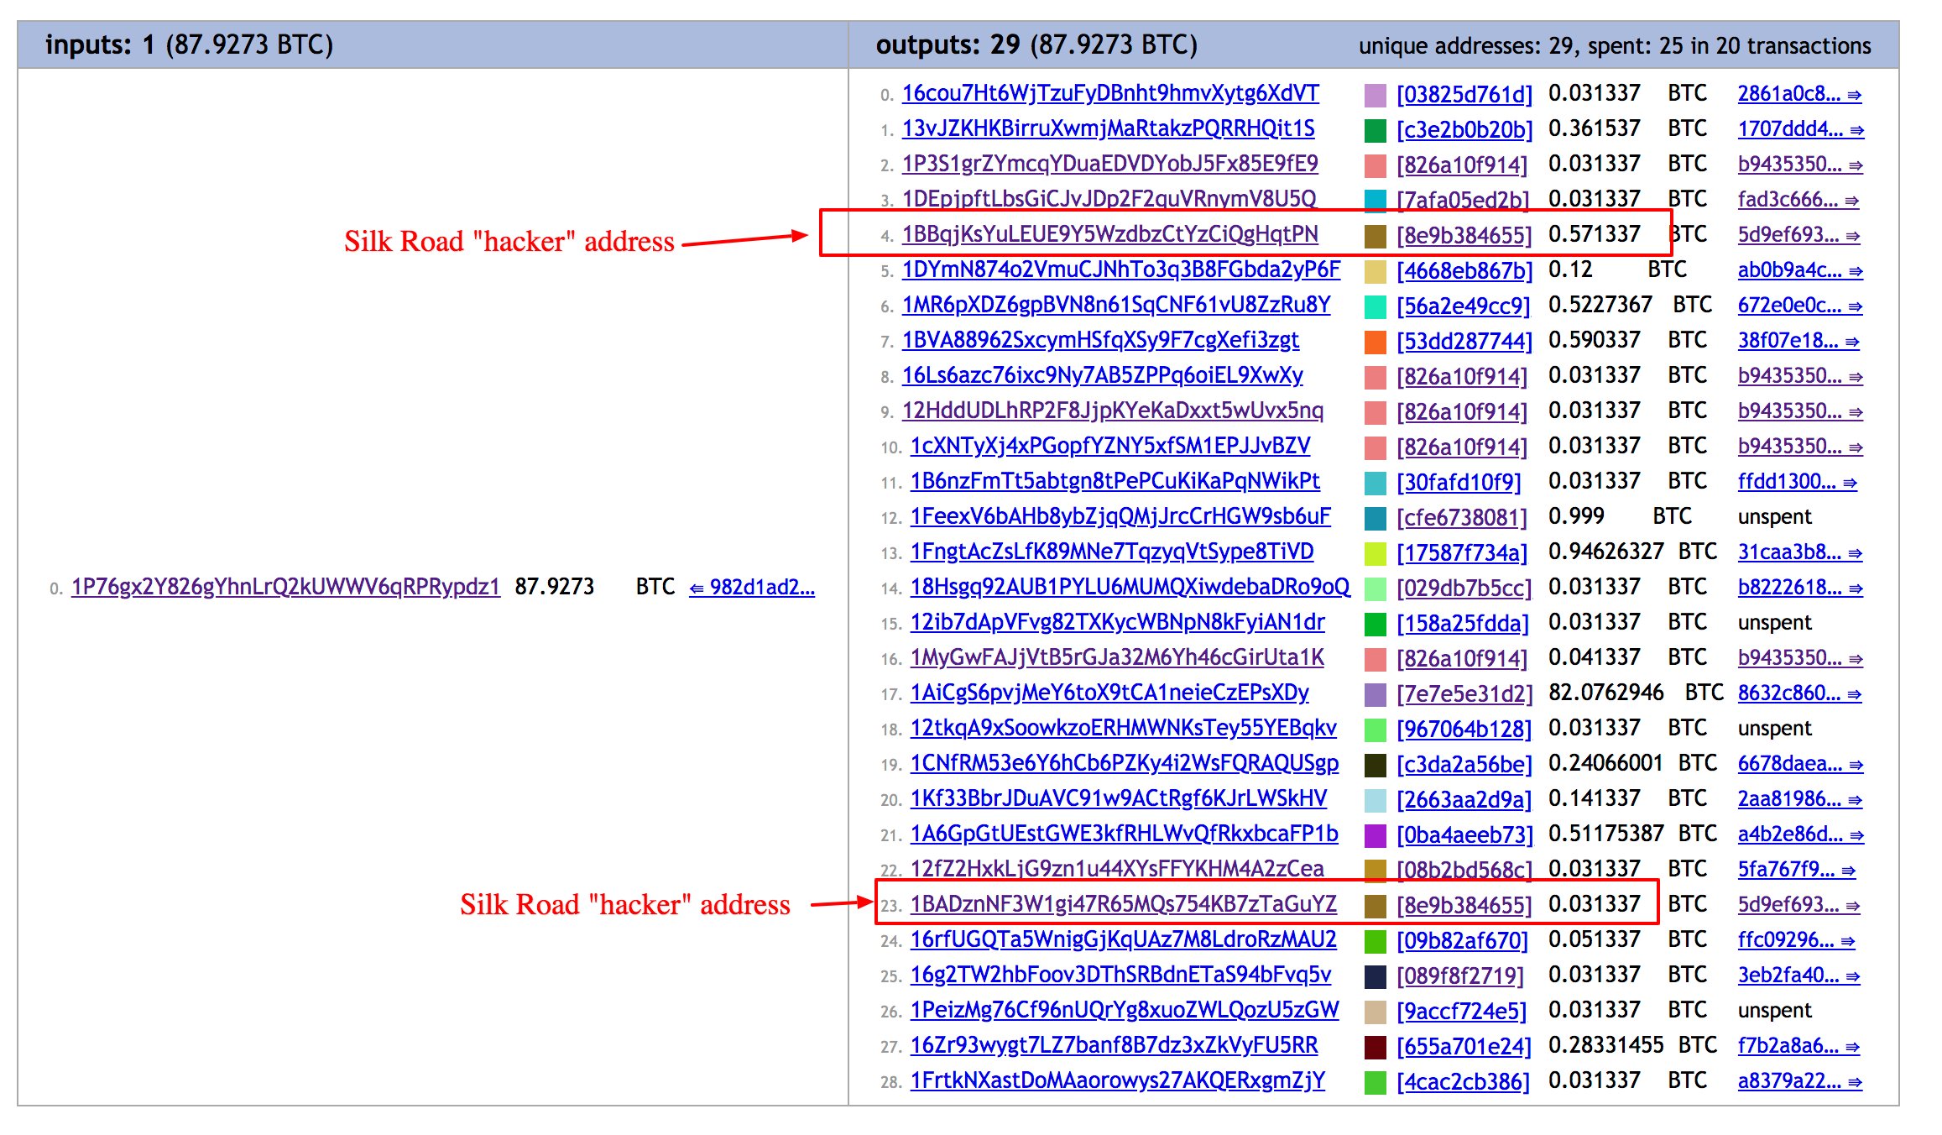Screen dimensions: 1942x1135
Task: Open hacker address 1BBqjKsYuLEUE9Y5WzdbzCtYzCiQgHqtPN
Action: [x=1110, y=233]
